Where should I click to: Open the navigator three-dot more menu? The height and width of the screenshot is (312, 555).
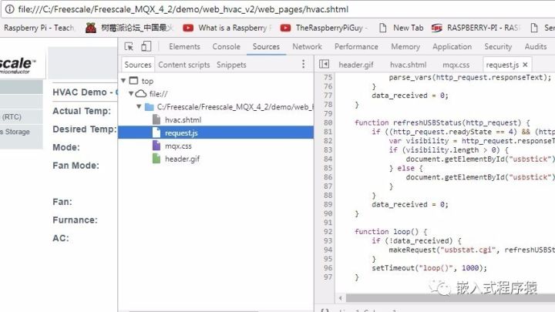point(304,64)
